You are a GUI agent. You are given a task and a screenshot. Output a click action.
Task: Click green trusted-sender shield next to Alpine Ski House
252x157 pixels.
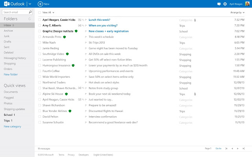tap(67, 94)
